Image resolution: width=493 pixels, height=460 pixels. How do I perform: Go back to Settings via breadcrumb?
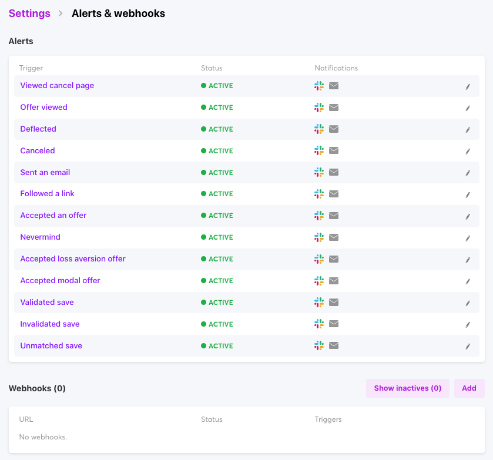(x=29, y=14)
